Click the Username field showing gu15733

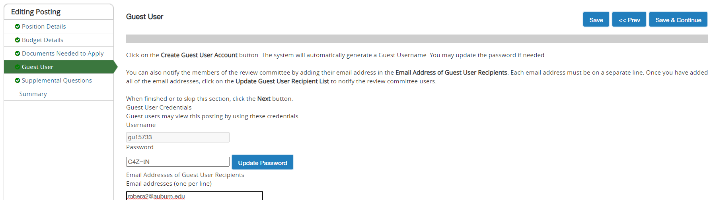(177, 137)
